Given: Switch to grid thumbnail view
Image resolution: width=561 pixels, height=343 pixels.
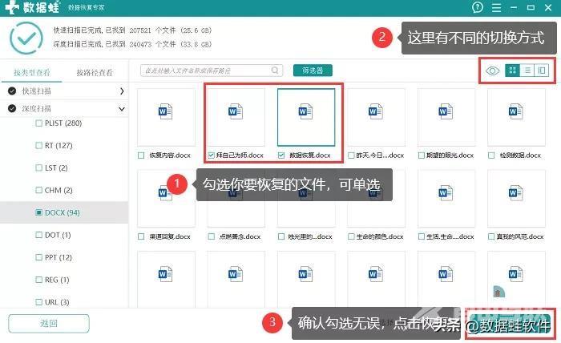Looking at the screenshot, I should pyautogui.click(x=512, y=70).
